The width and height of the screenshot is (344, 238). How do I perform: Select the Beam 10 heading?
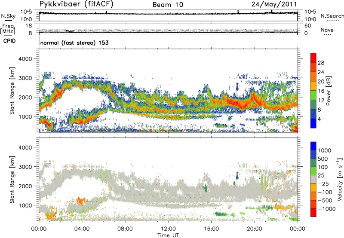168,5
